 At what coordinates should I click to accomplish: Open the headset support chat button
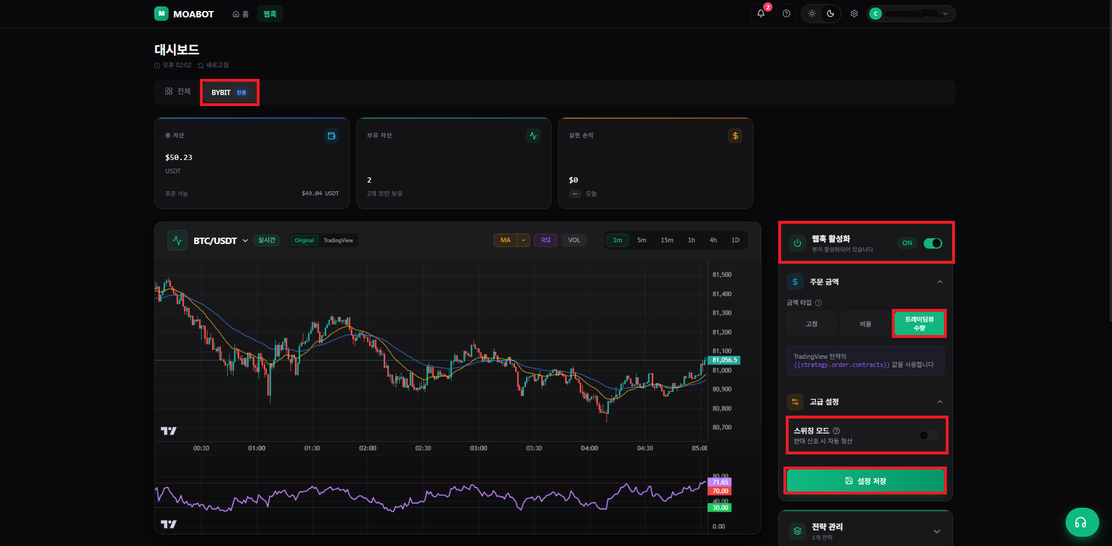tap(1082, 523)
